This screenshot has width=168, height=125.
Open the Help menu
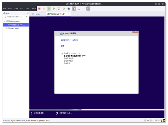[x=34, y=9]
